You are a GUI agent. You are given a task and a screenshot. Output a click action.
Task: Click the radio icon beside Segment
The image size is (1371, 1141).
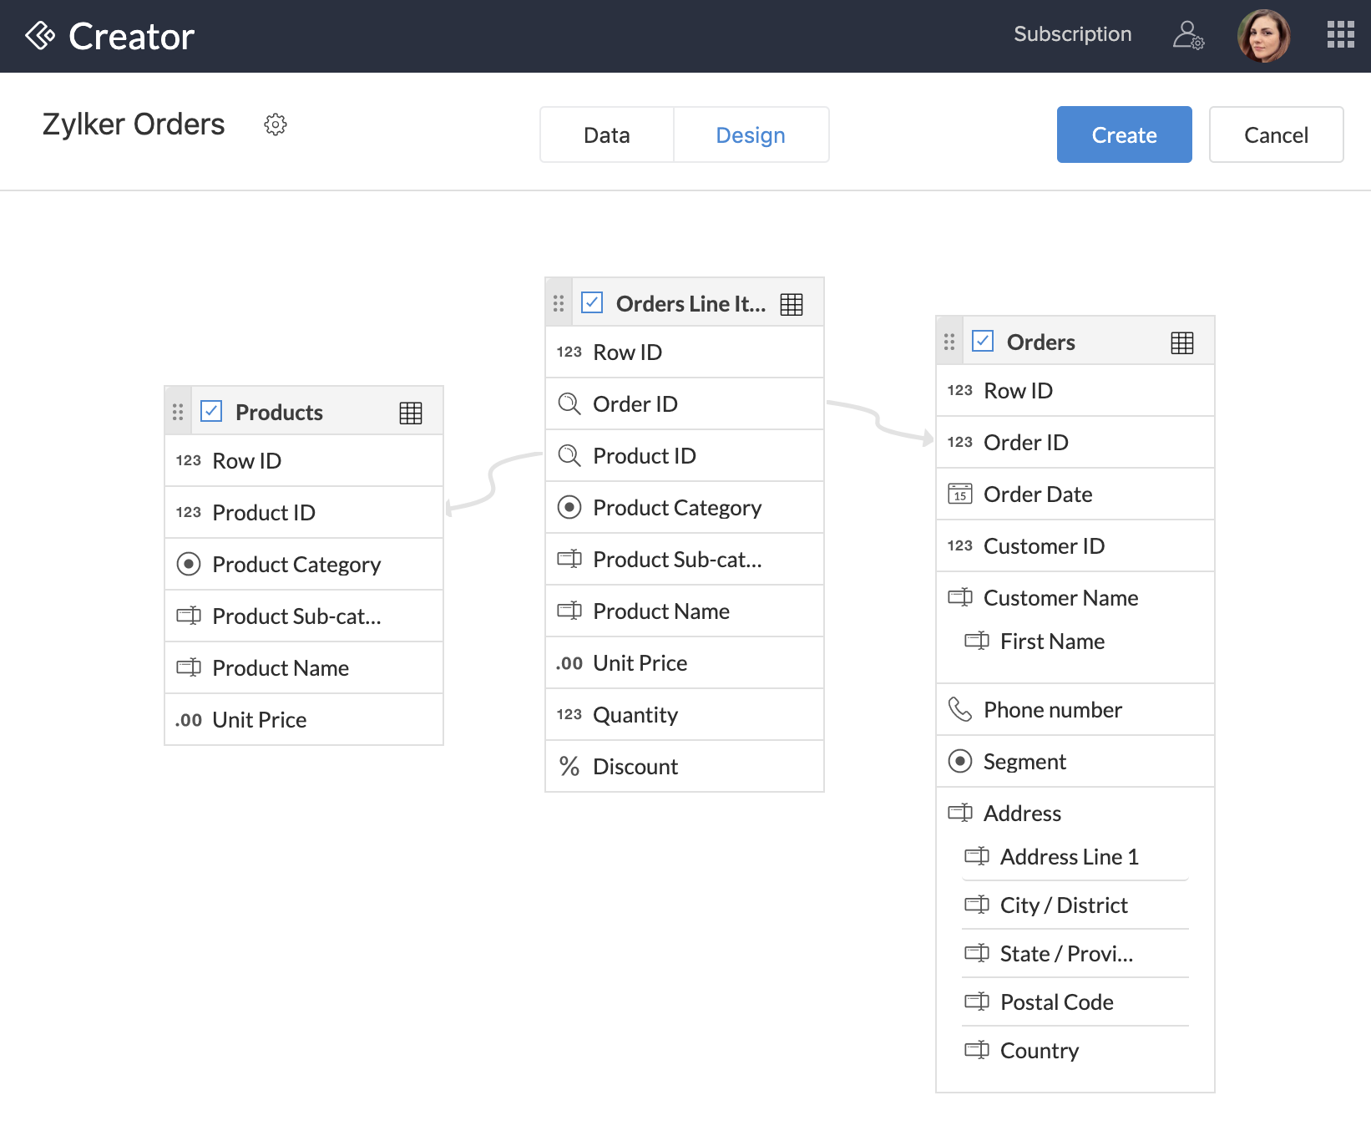pos(960,762)
